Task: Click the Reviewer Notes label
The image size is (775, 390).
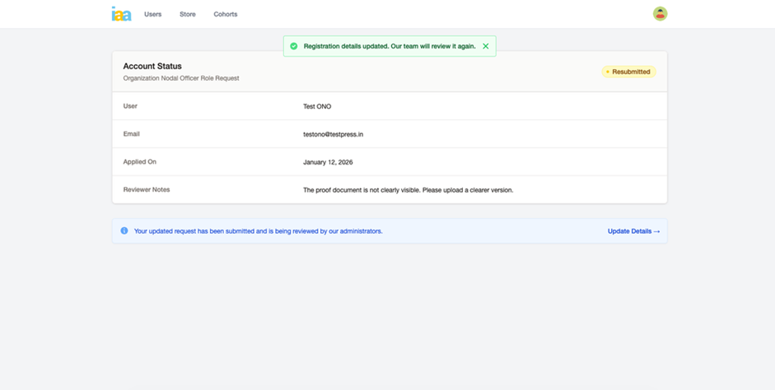Action: click(147, 189)
